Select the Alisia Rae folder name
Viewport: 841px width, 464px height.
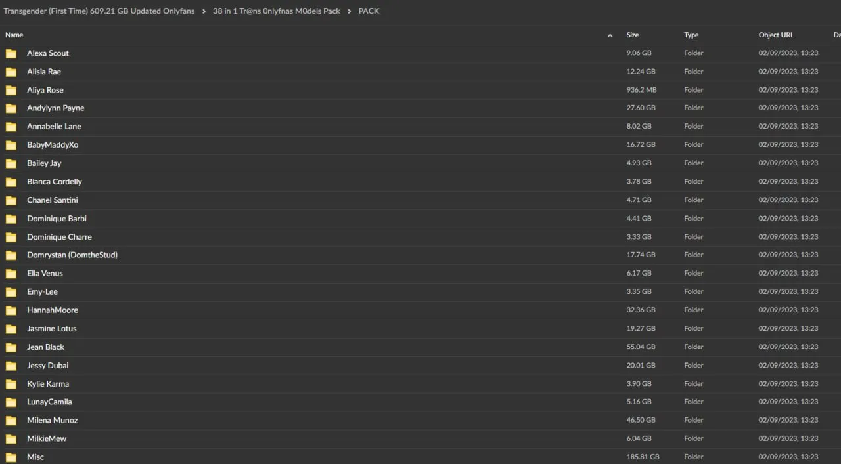[x=44, y=72]
